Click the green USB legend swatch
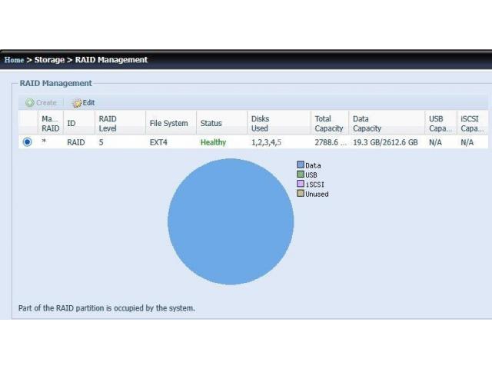Screen dimensions: 492x369 (301, 175)
